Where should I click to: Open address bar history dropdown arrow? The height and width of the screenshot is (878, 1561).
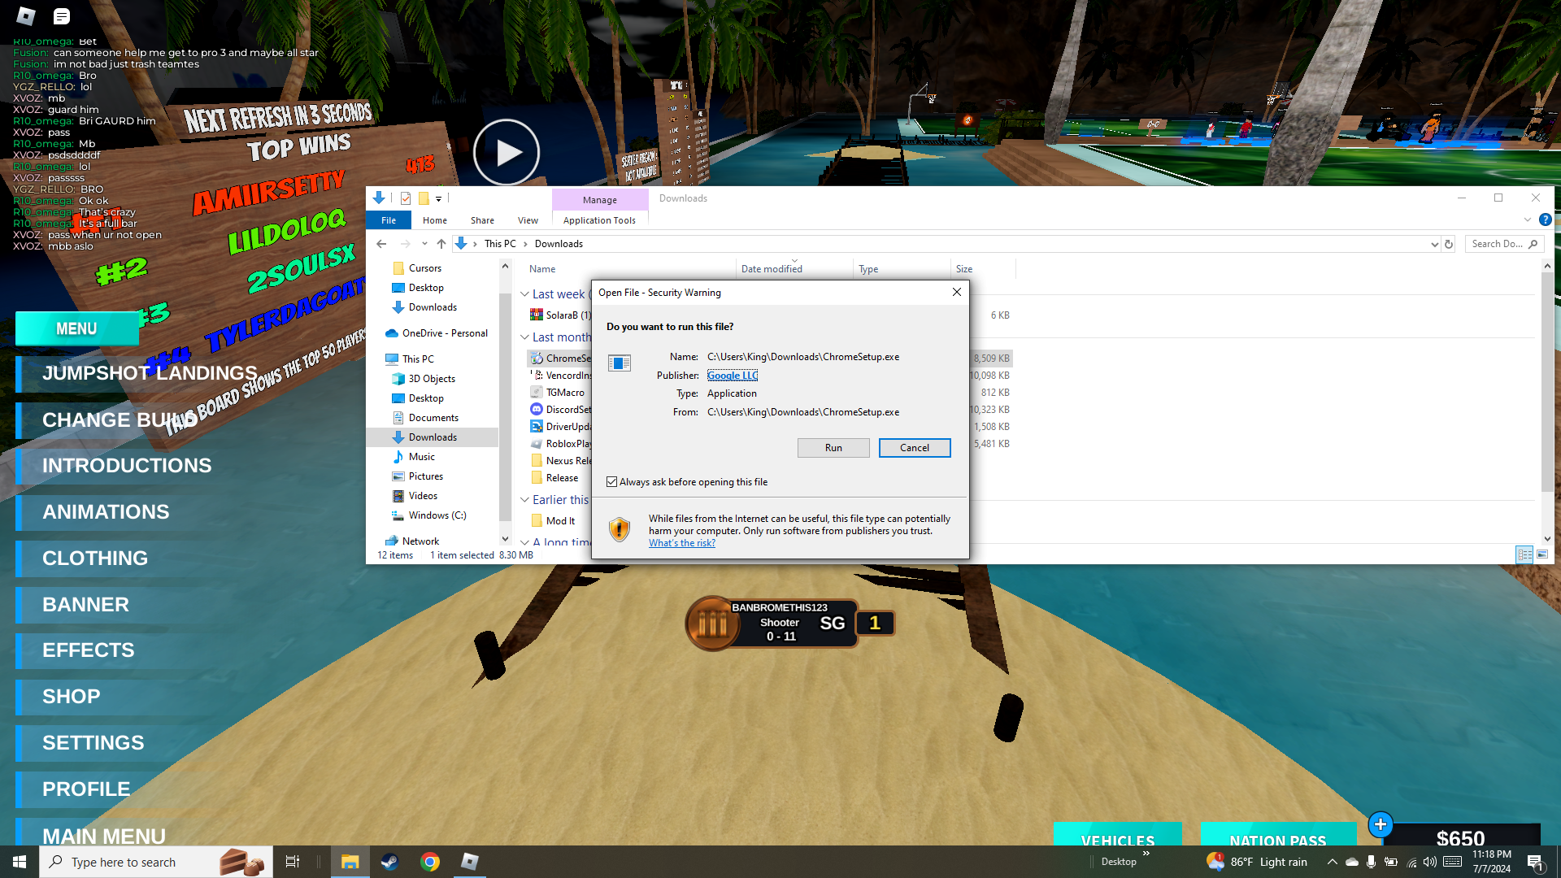tap(1434, 244)
